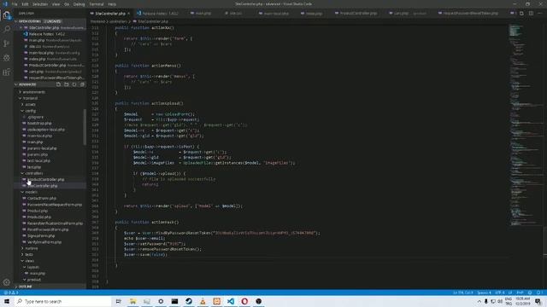Image resolution: width=547 pixels, height=307 pixels.
Task: Open the Windows Start menu
Action: tap(7, 301)
